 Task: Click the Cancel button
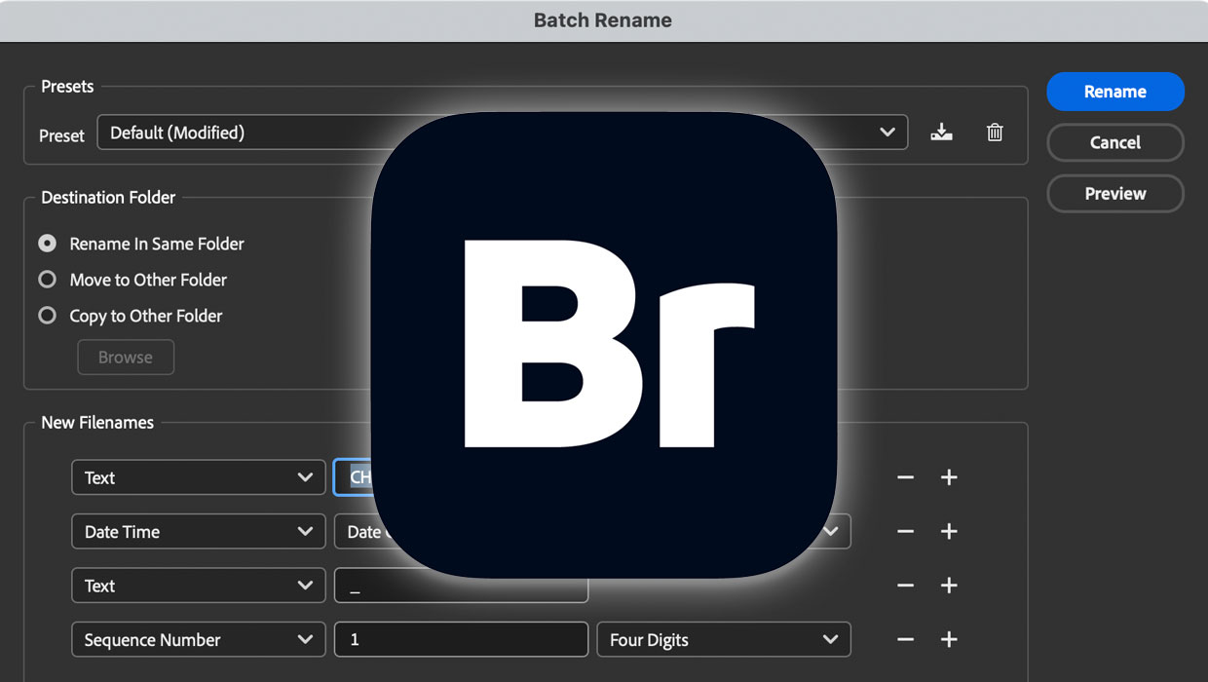[x=1115, y=142]
